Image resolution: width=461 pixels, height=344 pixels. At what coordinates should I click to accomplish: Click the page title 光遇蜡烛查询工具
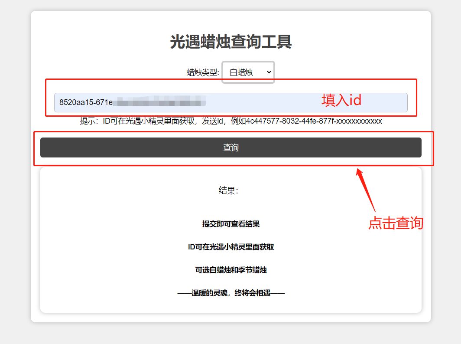coord(231,42)
